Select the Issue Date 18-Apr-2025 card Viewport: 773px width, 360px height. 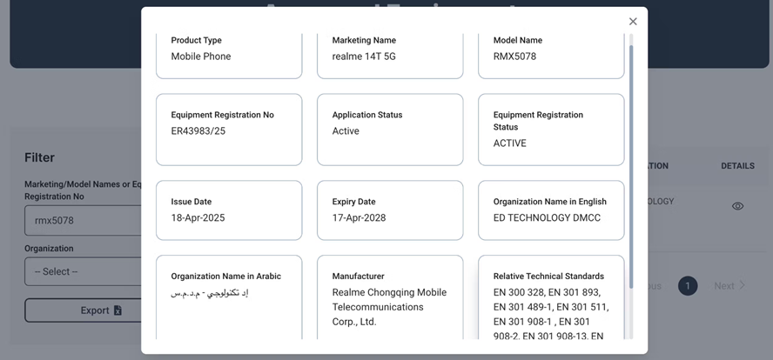coord(229,210)
